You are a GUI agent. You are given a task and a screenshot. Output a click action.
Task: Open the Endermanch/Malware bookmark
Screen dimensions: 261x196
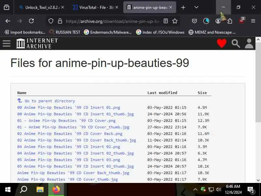click(x=108, y=32)
